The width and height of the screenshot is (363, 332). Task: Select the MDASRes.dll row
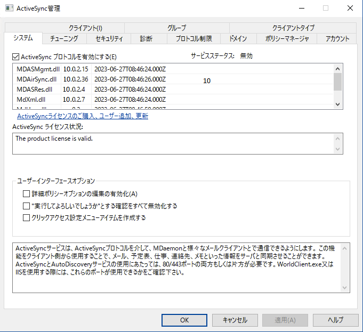click(x=173, y=90)
